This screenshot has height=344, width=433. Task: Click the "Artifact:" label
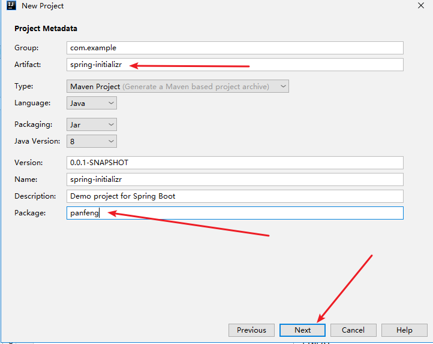pyautogui.click(x=28, y=65)
